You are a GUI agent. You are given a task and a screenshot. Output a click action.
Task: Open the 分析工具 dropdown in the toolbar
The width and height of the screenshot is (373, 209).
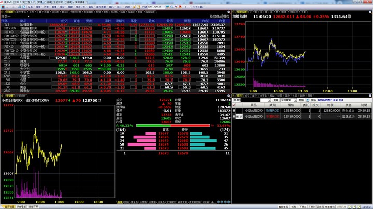point(199,7)
